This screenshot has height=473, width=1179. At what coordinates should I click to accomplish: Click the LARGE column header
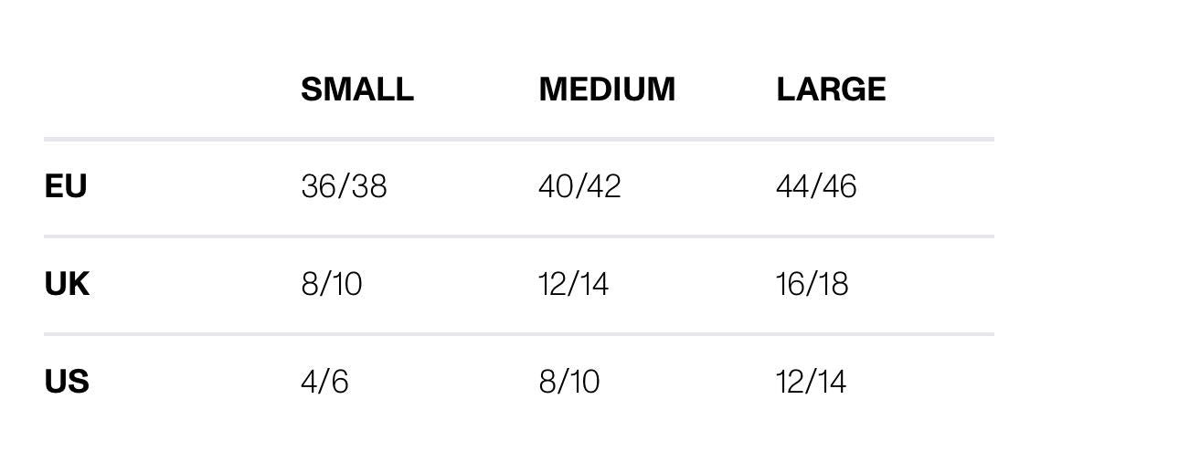click(830, 89)
